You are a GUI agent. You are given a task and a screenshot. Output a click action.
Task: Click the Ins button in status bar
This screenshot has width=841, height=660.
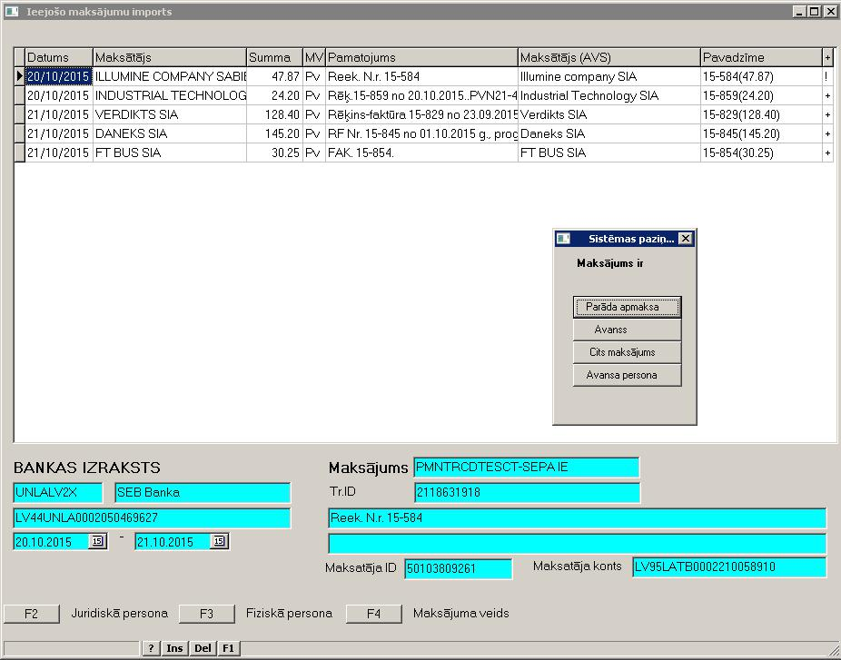click(174, 648)
